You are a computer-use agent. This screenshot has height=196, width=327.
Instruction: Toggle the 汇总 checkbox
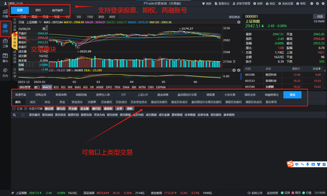click(14, 109)
